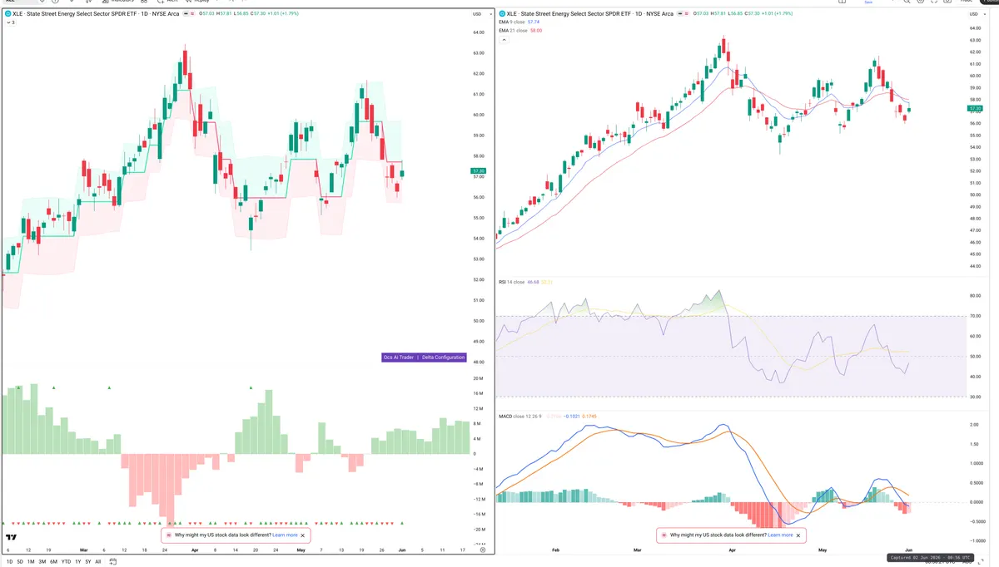Image resolution: width=999 pixels, height=567 pixels.
Task: Switch to the 5Y time range
Action: pos(87,561)
